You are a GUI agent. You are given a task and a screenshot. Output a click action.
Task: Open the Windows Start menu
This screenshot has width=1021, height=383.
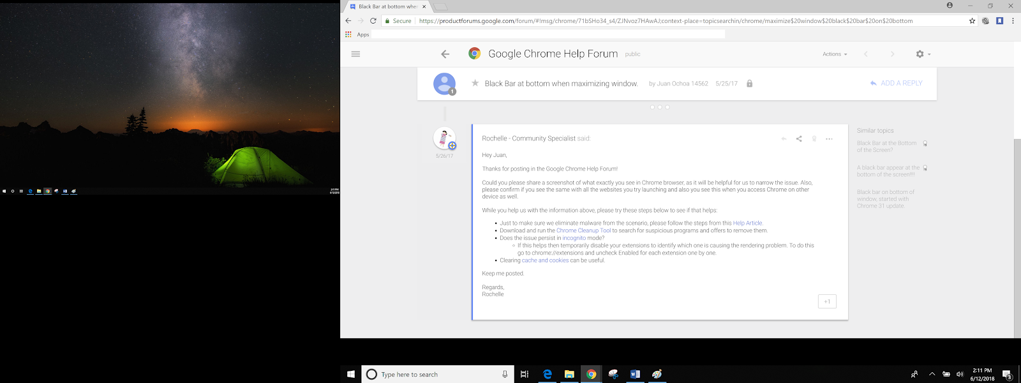(350, 374)
